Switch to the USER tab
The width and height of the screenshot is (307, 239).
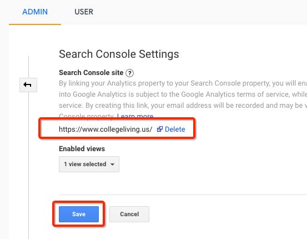pos(84,12)
